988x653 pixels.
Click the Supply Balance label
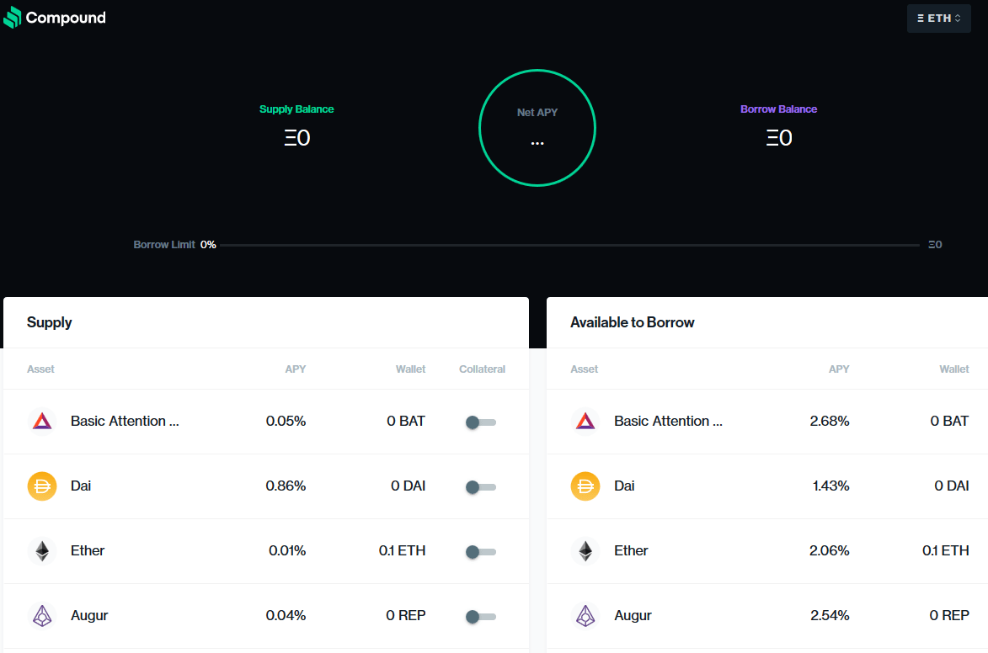click(x=296, y=109)
